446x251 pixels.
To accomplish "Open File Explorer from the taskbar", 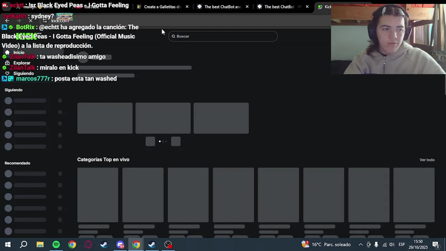I will [x=40, y=244].
